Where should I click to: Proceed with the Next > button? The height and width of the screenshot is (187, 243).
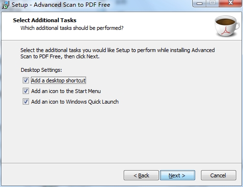(x=177, y=175)
